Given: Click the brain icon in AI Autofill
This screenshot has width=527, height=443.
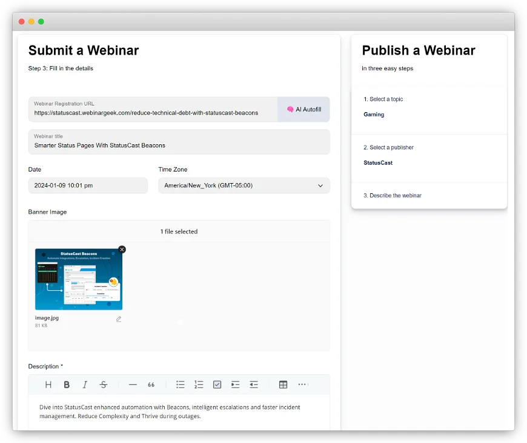Looking at the screenshot, I should pos(290,109).
